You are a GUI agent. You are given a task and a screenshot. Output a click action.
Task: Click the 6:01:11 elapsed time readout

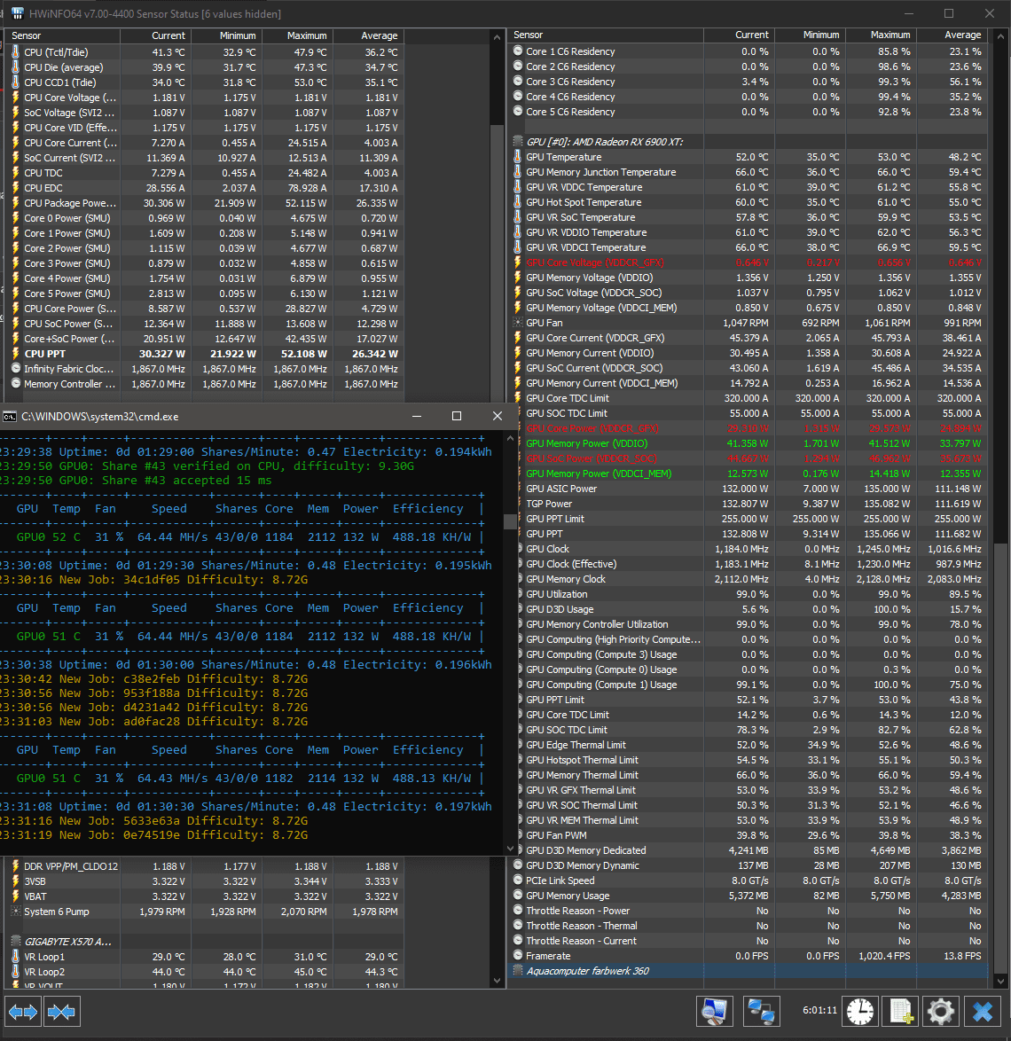click(819, 1011)
